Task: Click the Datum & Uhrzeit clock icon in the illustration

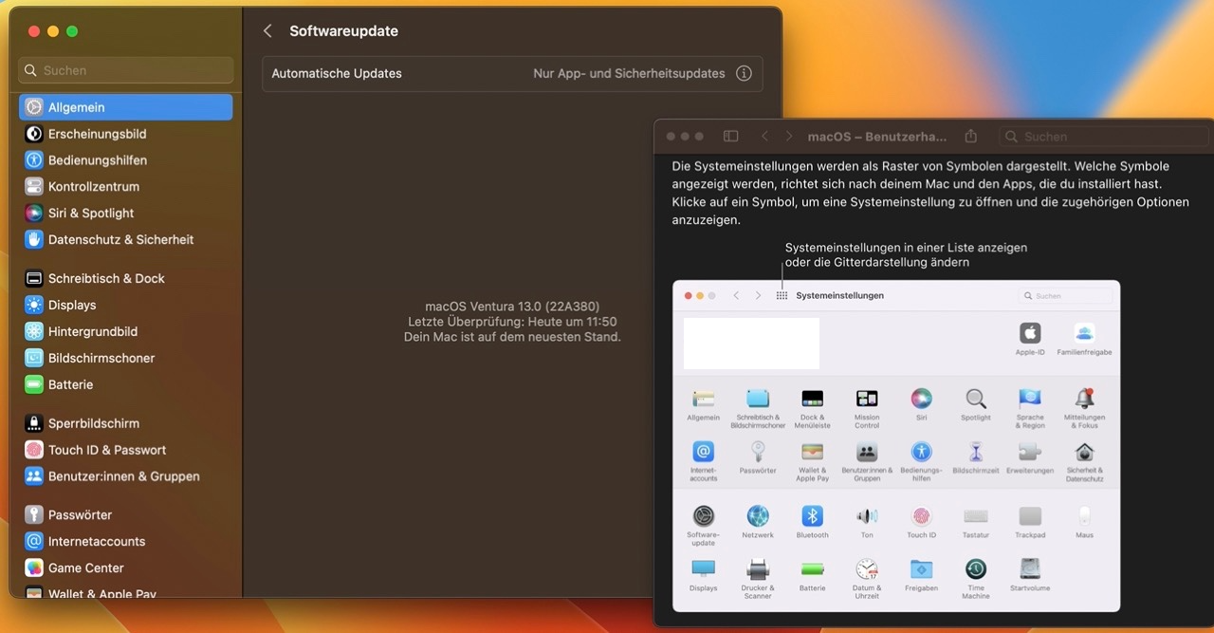Action: [867, 569]
